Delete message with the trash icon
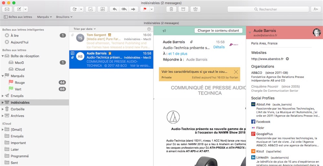The width and height of the screenshot is (323, 166). coord(171,9)
